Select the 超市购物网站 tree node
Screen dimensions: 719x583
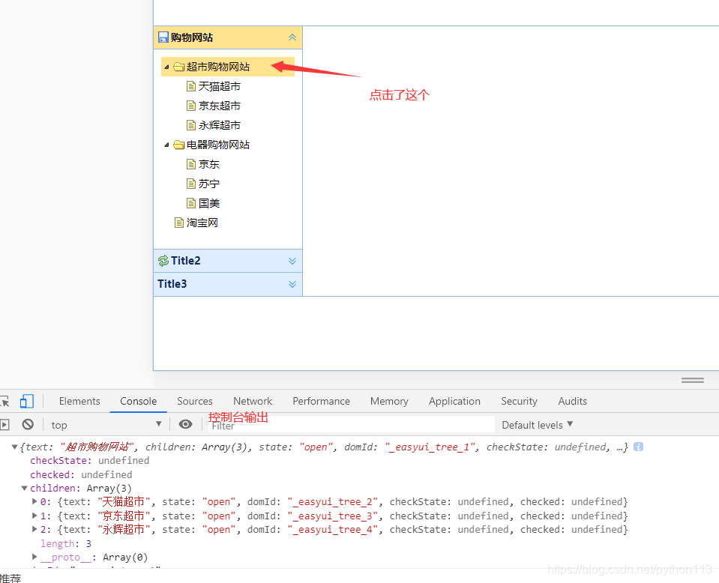pos(228,67)
